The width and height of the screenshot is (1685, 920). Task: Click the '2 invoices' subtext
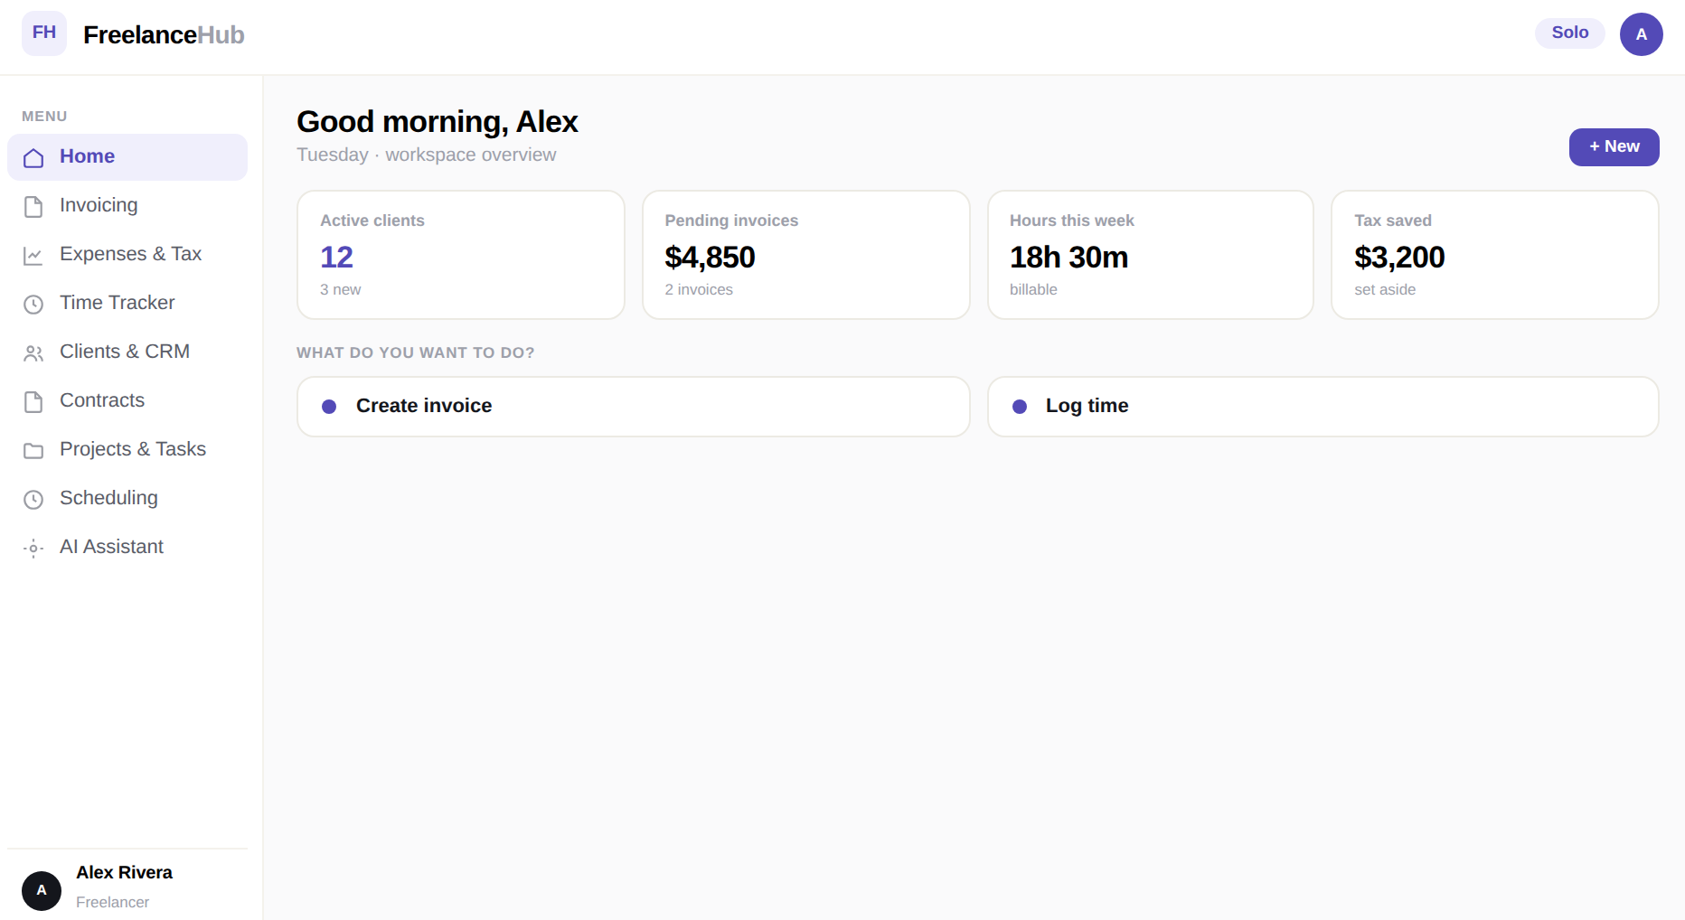(699, 290)
